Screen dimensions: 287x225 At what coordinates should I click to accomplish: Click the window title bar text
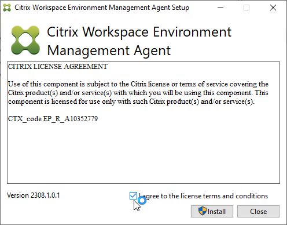pyautogui.click(x=102, y=8)
